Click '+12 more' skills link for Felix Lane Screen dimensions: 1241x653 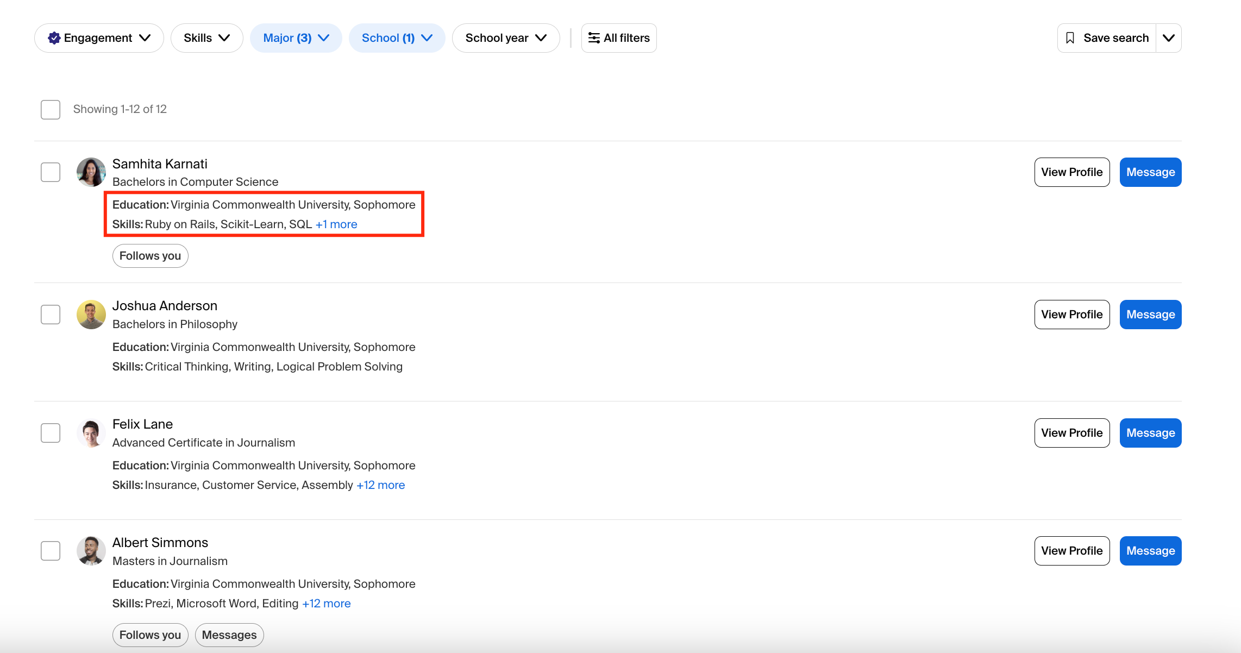(x=380, y=485)
